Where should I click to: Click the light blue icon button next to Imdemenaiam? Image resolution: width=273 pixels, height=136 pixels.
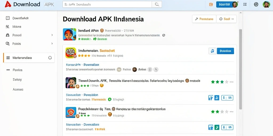coord(212,51)
